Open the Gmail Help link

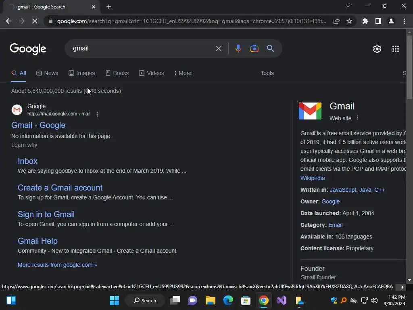pos(38,241)
